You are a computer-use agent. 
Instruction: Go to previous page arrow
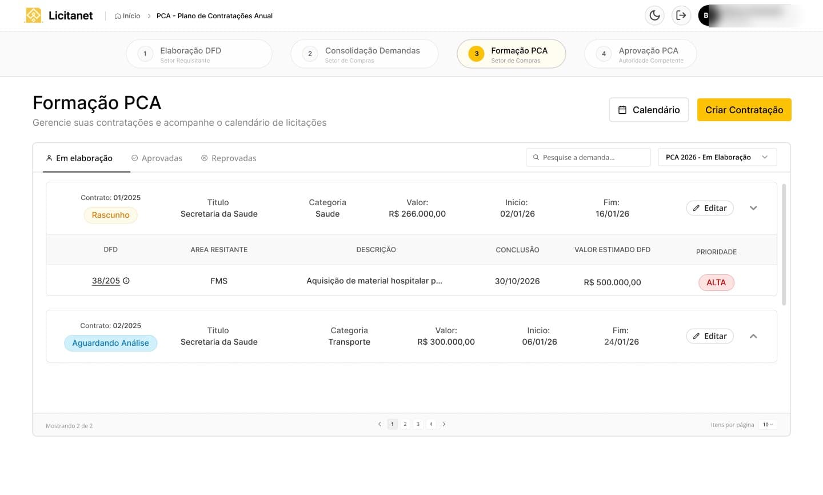pos(379,424)
